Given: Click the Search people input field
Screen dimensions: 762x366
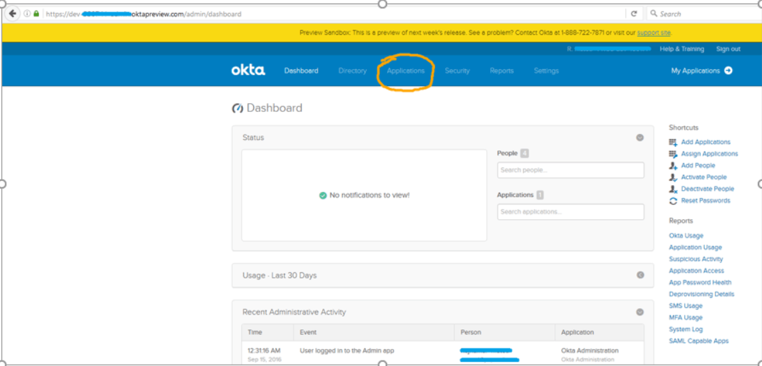Looking at the screenshot, I should point(571,170).
